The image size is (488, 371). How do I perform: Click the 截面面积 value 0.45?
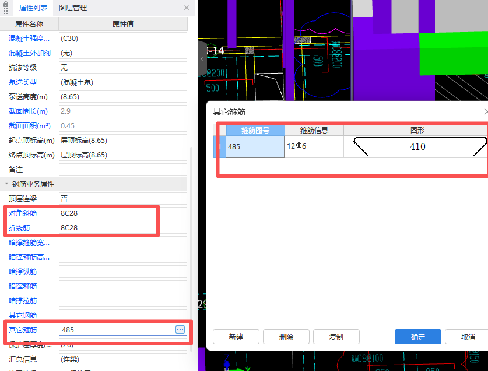tap(123, 126)
